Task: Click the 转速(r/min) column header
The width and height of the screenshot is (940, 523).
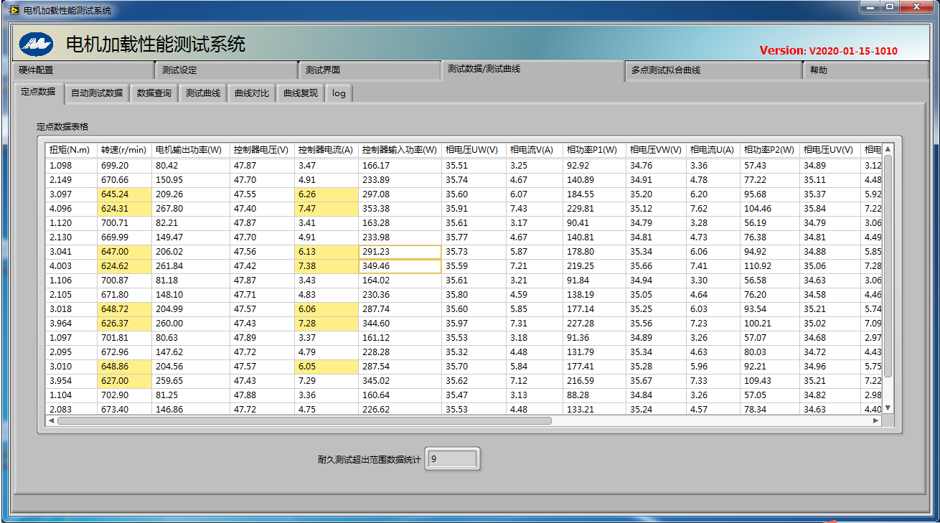Action: pyautogui.click(x=123, y=150)
